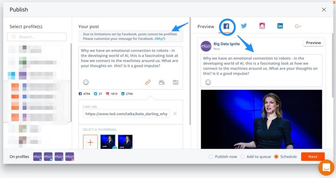Attach a photo using camera icon
Image resolution: width=336 pixels, height=178 pixels.
point(176,82)
